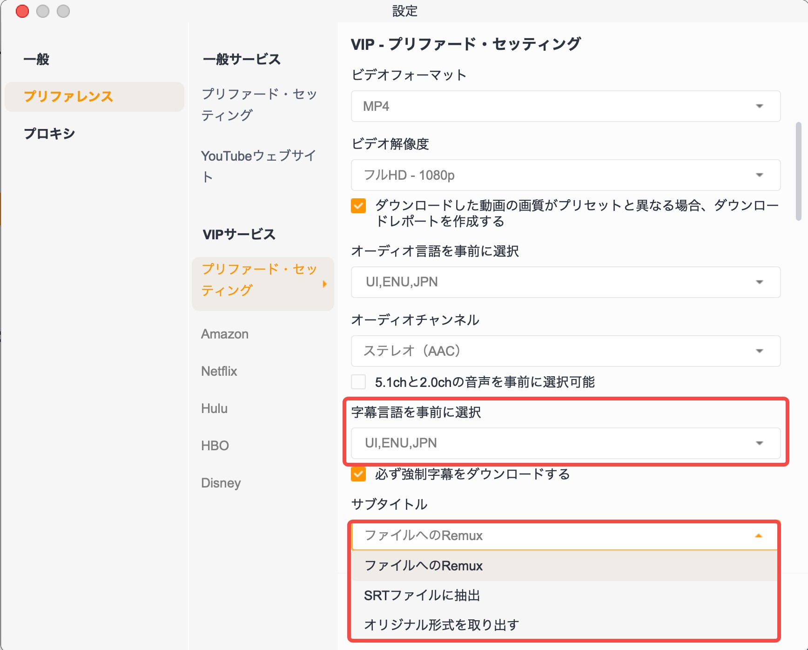808x650 pixels.
Task: Click the VIPサービス section heading
Action: (239, 234)
